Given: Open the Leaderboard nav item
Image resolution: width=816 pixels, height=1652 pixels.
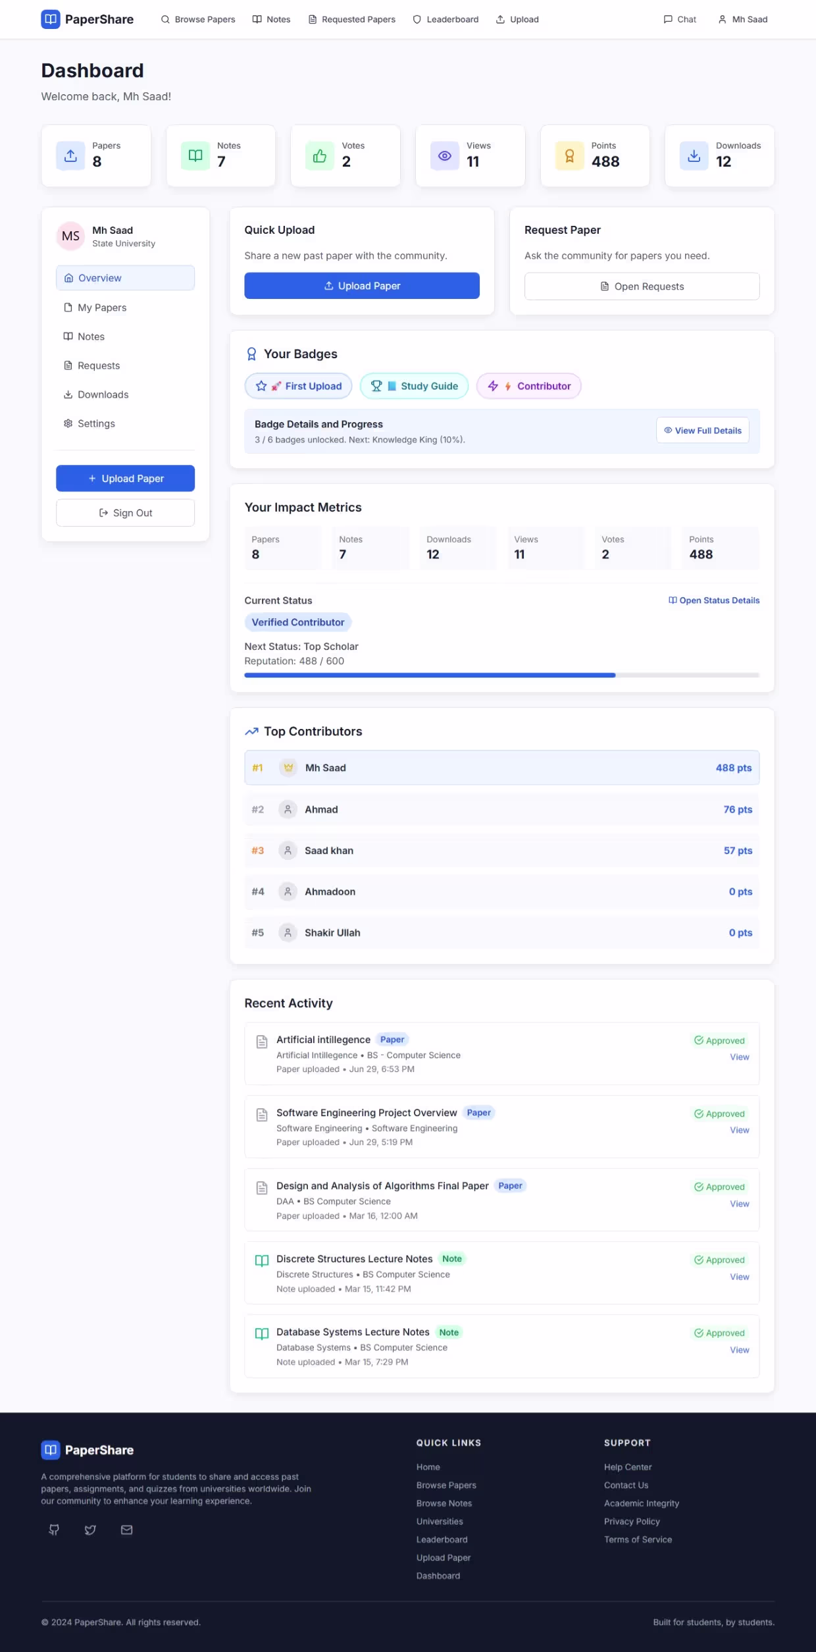Looking at the screenshot, I should (446, 19).
